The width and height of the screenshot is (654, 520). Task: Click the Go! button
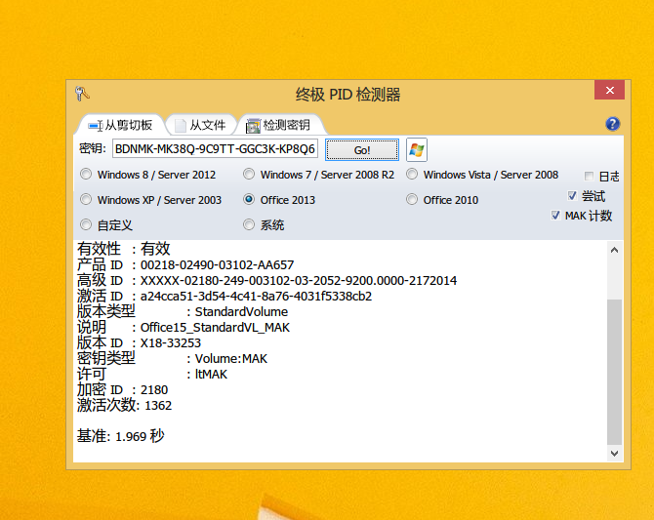click(x=361, y=149)
